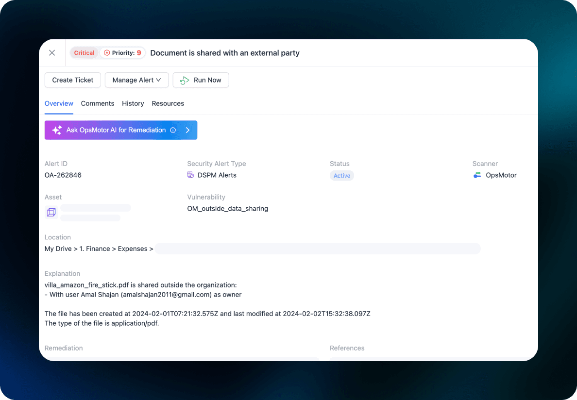Image resolution: width=577 pixels, height=400 pixels.
Task: Click the DSPM Alerts icon
Action: point(190,175)
